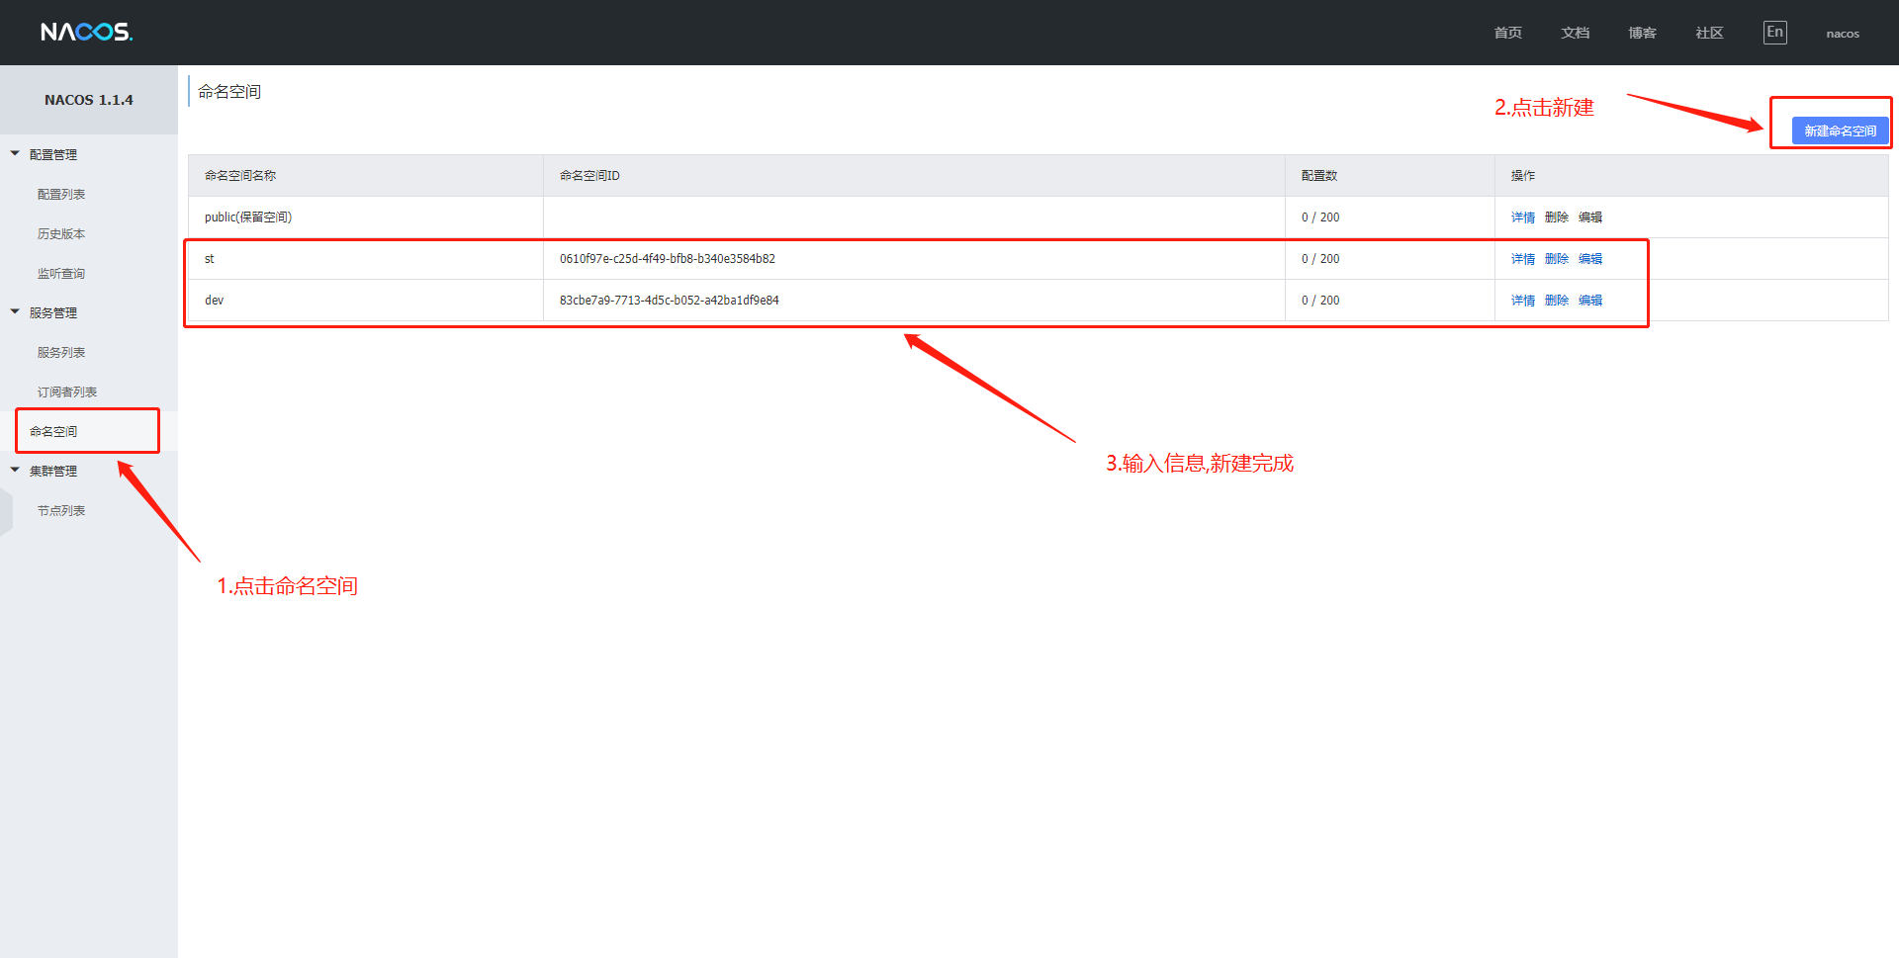
Task: Open 配置列表 in the sidebar
Action: pyautogui.click(x=61, y=195)
